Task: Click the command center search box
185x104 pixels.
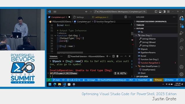Action: coord(121,12)
